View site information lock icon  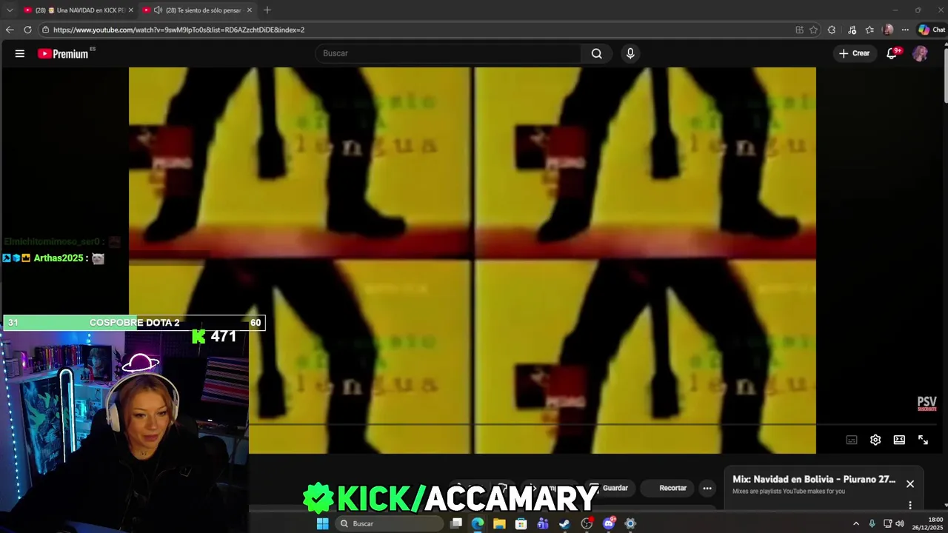pos(45,30)
